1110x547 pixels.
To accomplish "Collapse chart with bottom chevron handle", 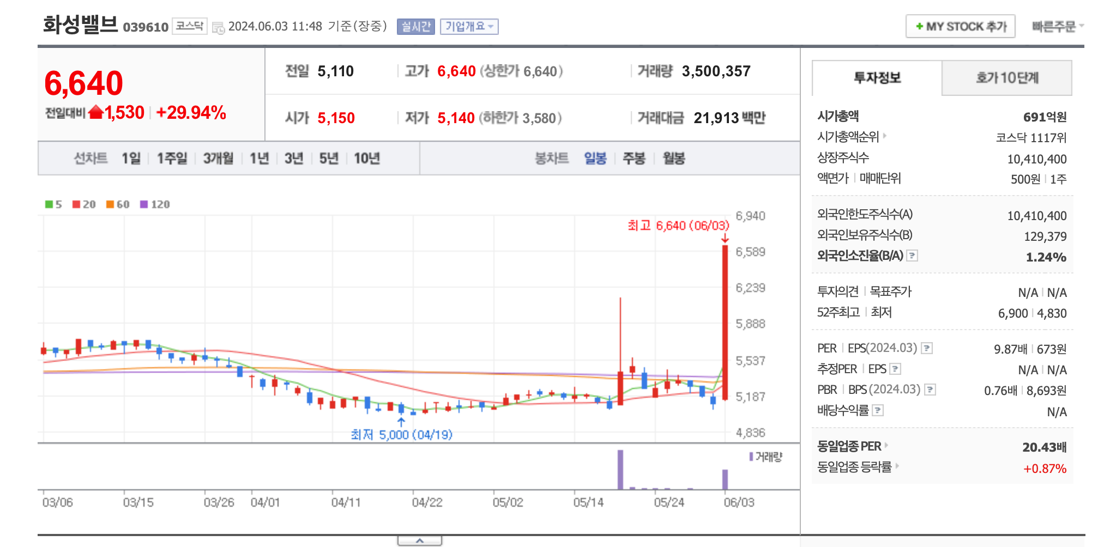I will pos(420,540).
